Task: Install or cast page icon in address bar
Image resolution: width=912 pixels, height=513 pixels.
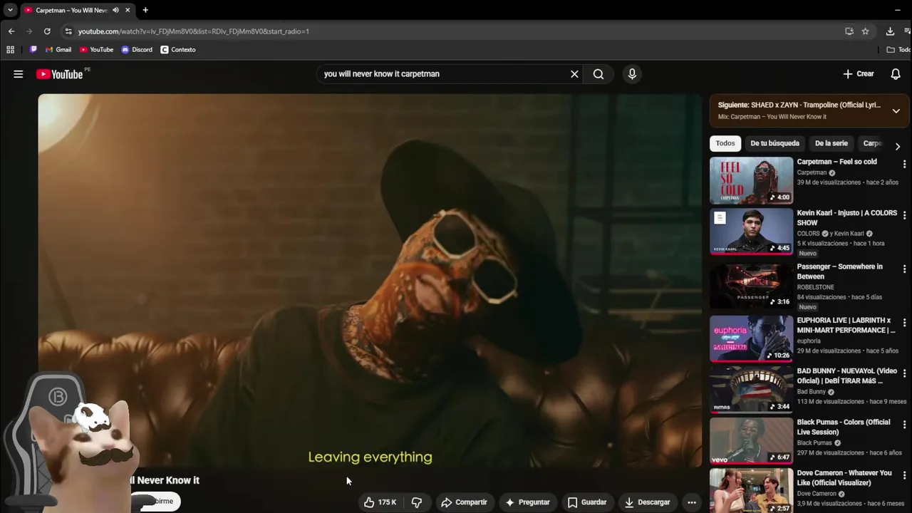Action: pos(849,31)
